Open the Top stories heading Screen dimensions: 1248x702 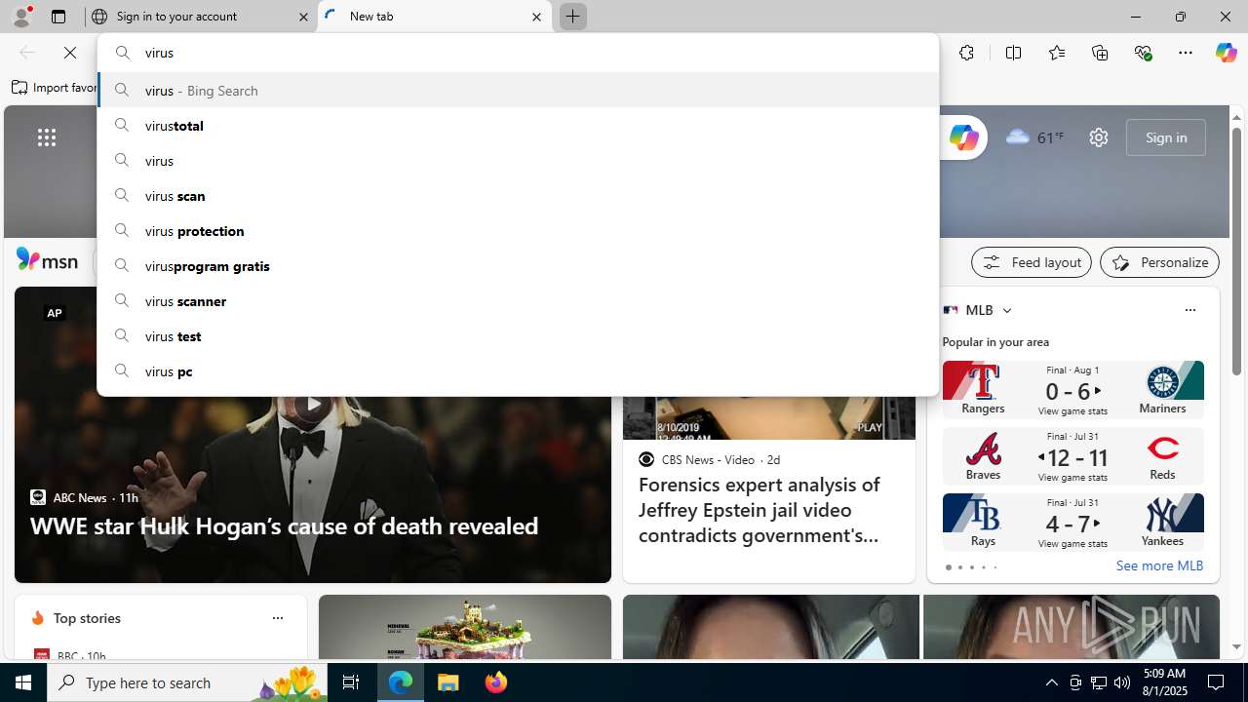(x=87, y=618)
